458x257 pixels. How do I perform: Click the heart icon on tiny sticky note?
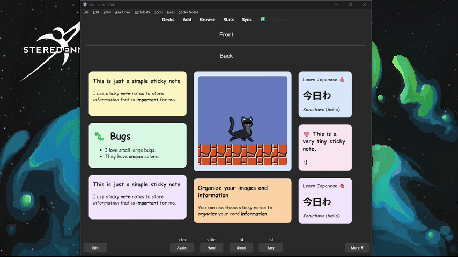pos(306,134)
